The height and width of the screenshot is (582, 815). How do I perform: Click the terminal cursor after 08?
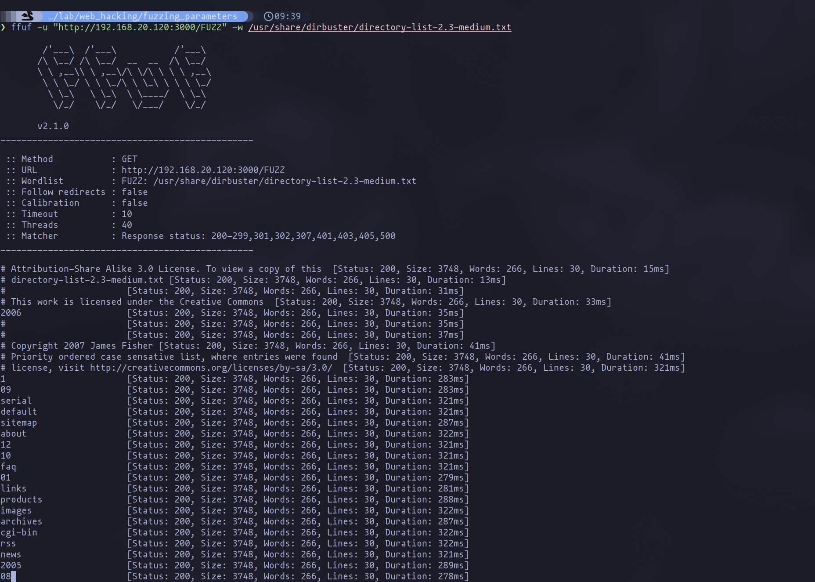click(14, 576)
